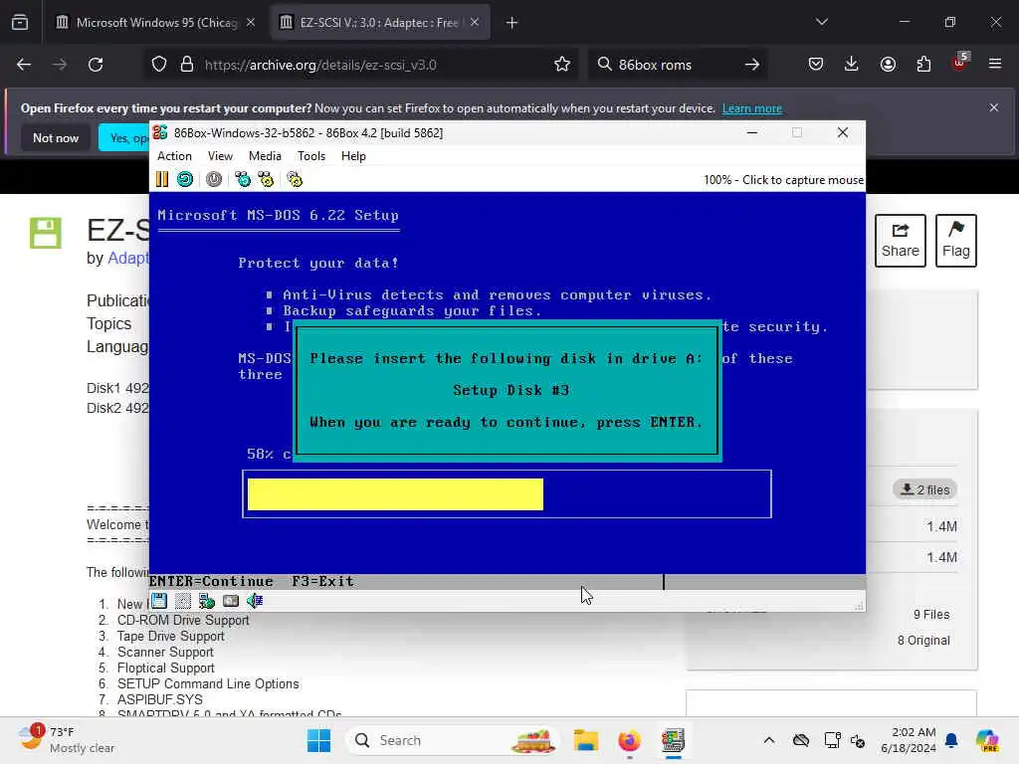Go back to the previous page

click(24, 65)
